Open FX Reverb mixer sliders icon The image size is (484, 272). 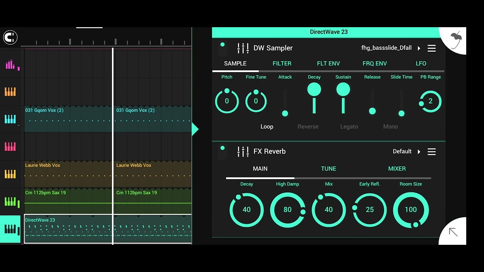click(x=243, y=151)
